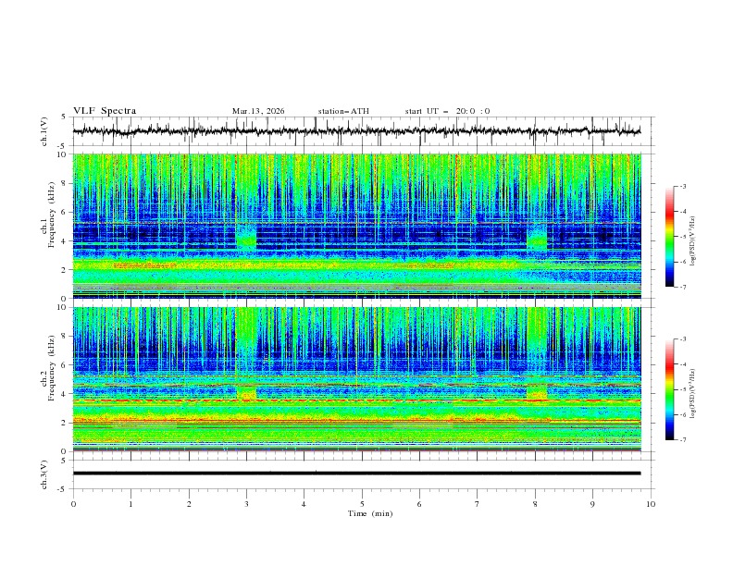This screenshot has height=566, width=733.
Task: Click the "ch.3(V)" axis label
Action: pyautogui.click(x=44, y=474)
